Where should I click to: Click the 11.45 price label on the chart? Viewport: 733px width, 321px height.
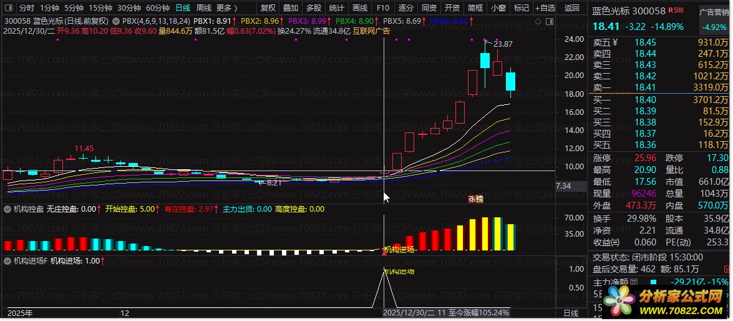click(84, 149)
